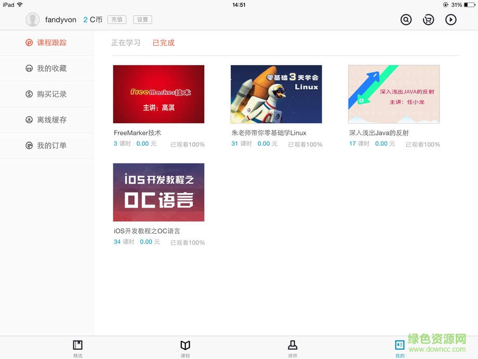
Task: Open the 我的 bottom tab
Action: (400, 348)
